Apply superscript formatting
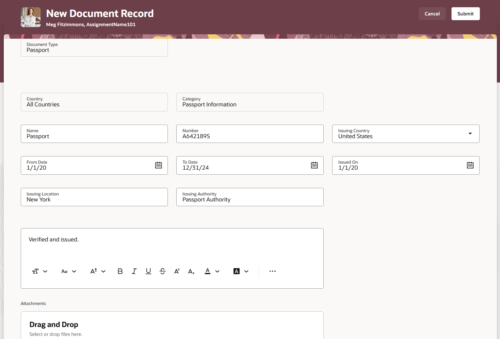The image size is (500, 339). click(177, 271)
